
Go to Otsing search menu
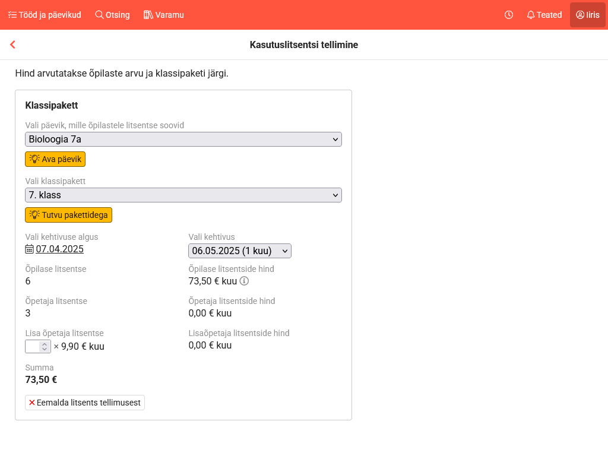[112, 15]
